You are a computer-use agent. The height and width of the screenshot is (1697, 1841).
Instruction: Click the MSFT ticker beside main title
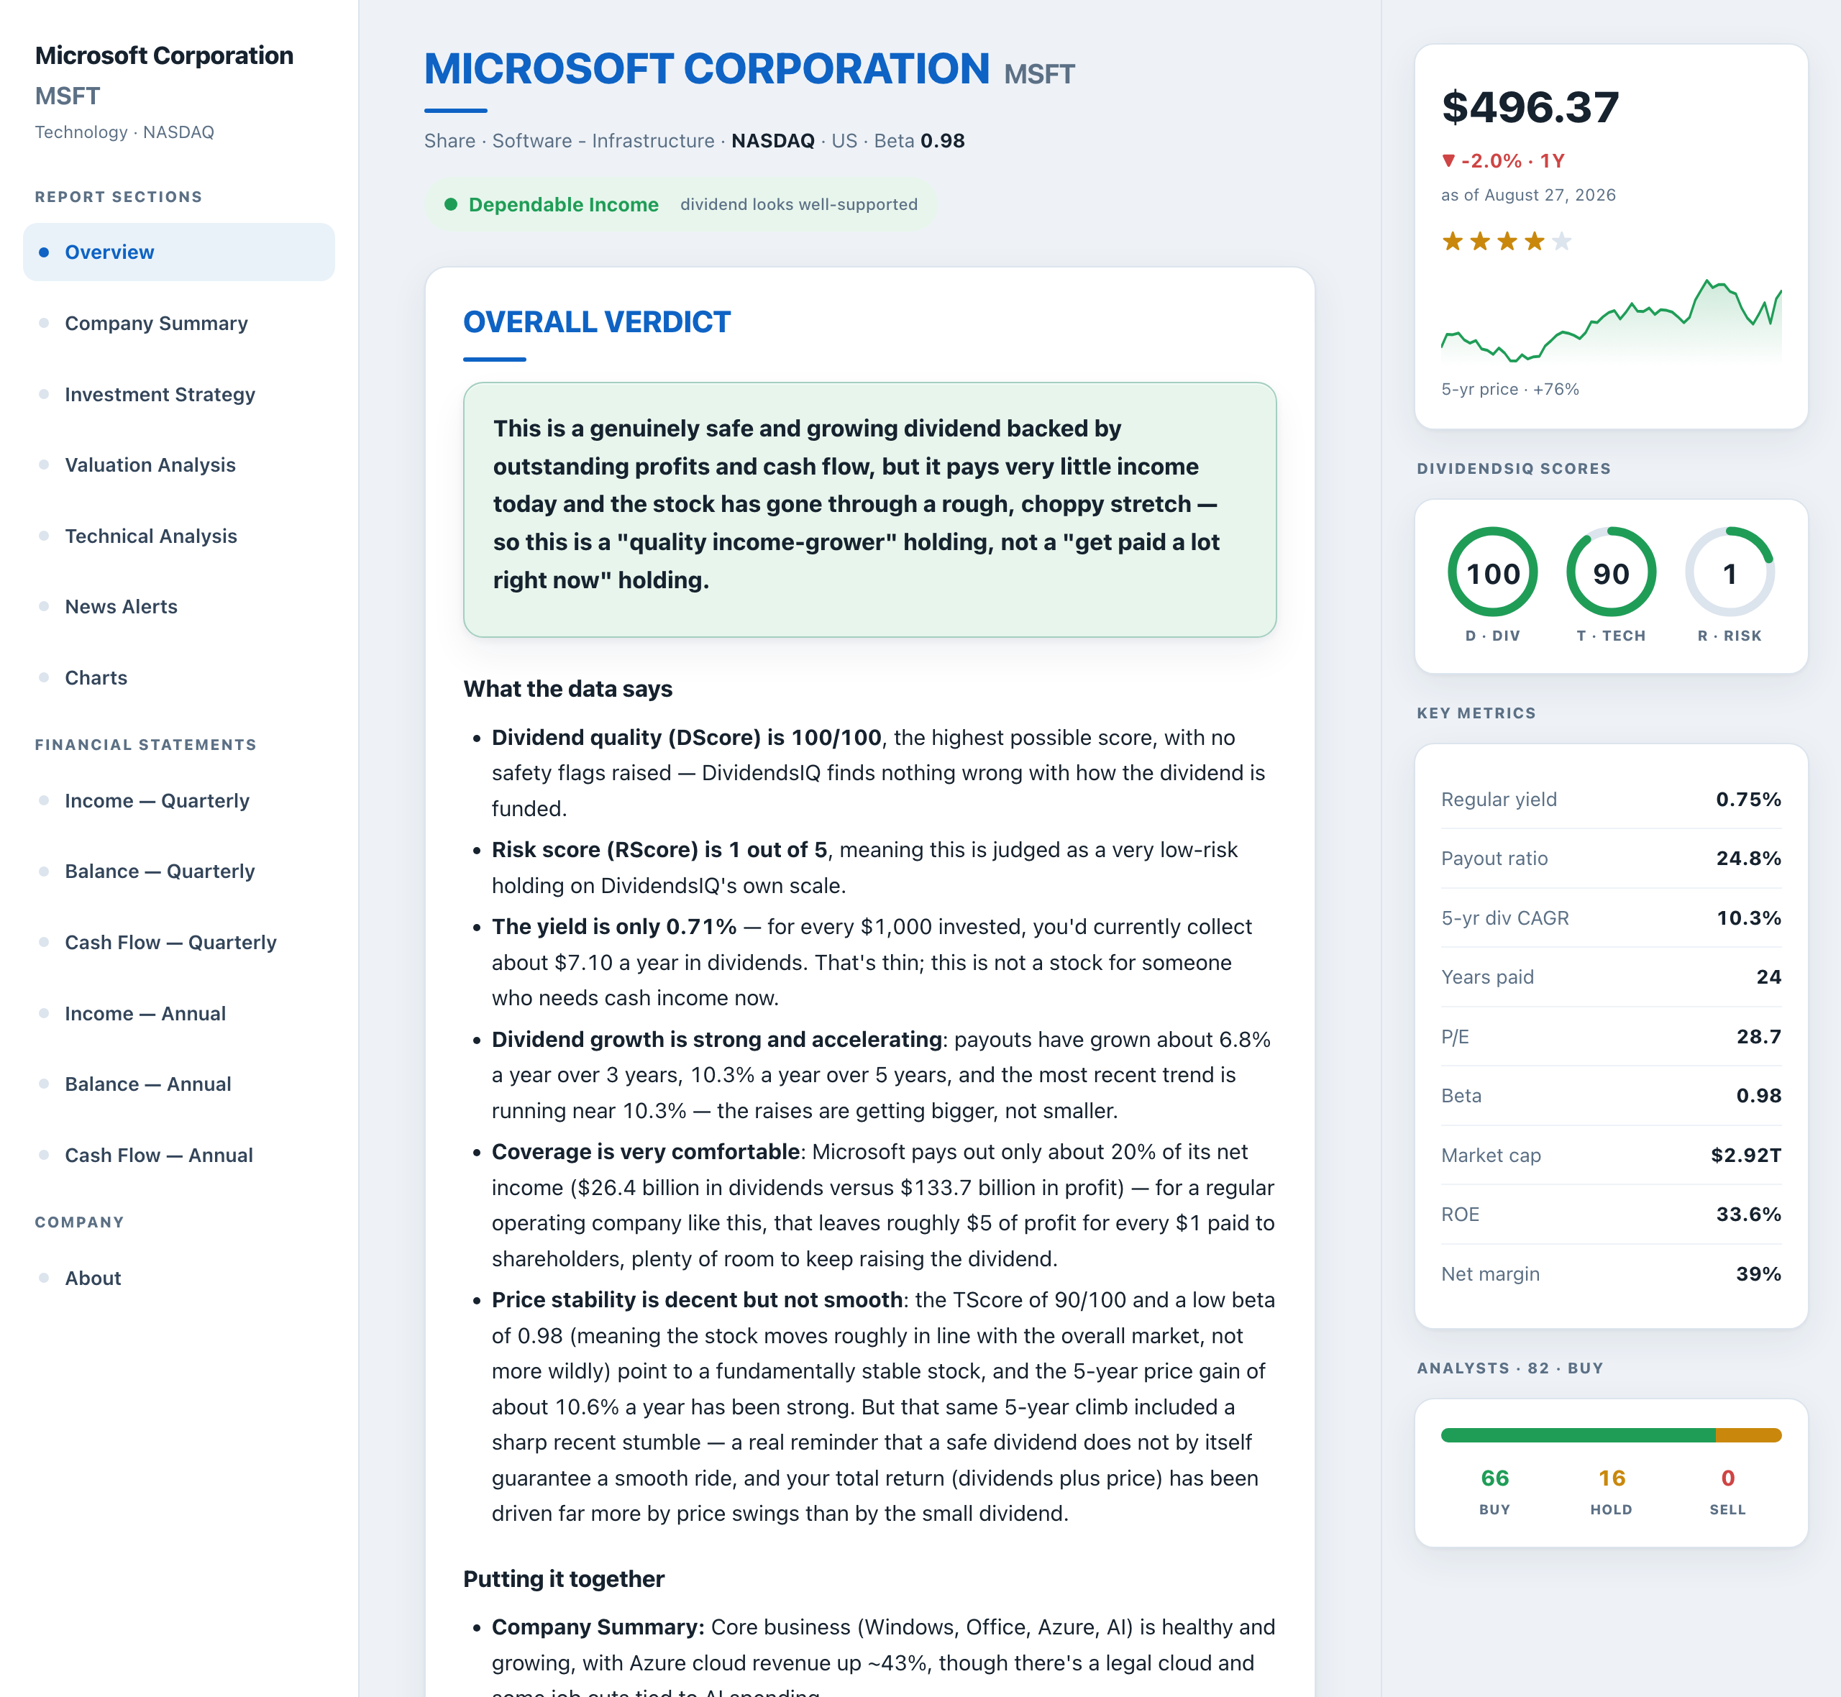pyautogui.click(x=1039, y=74)
